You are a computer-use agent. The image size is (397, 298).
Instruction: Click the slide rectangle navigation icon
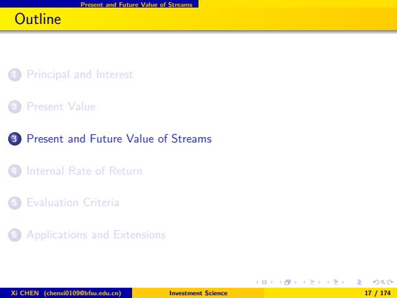coord(264,282)
